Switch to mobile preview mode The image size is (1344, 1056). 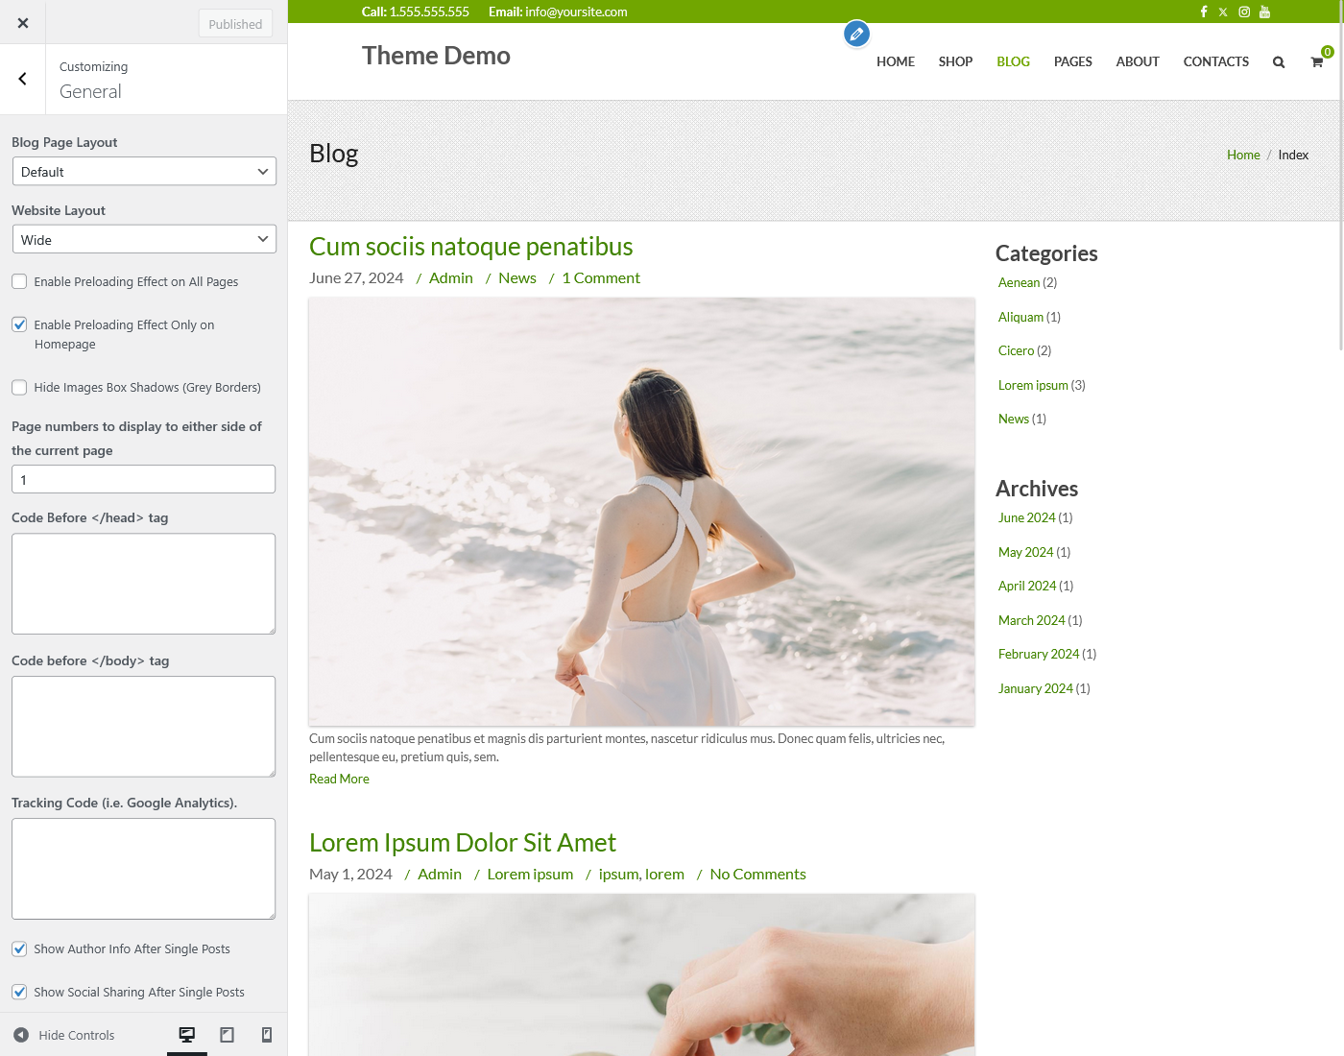[x=267, y=1035]
